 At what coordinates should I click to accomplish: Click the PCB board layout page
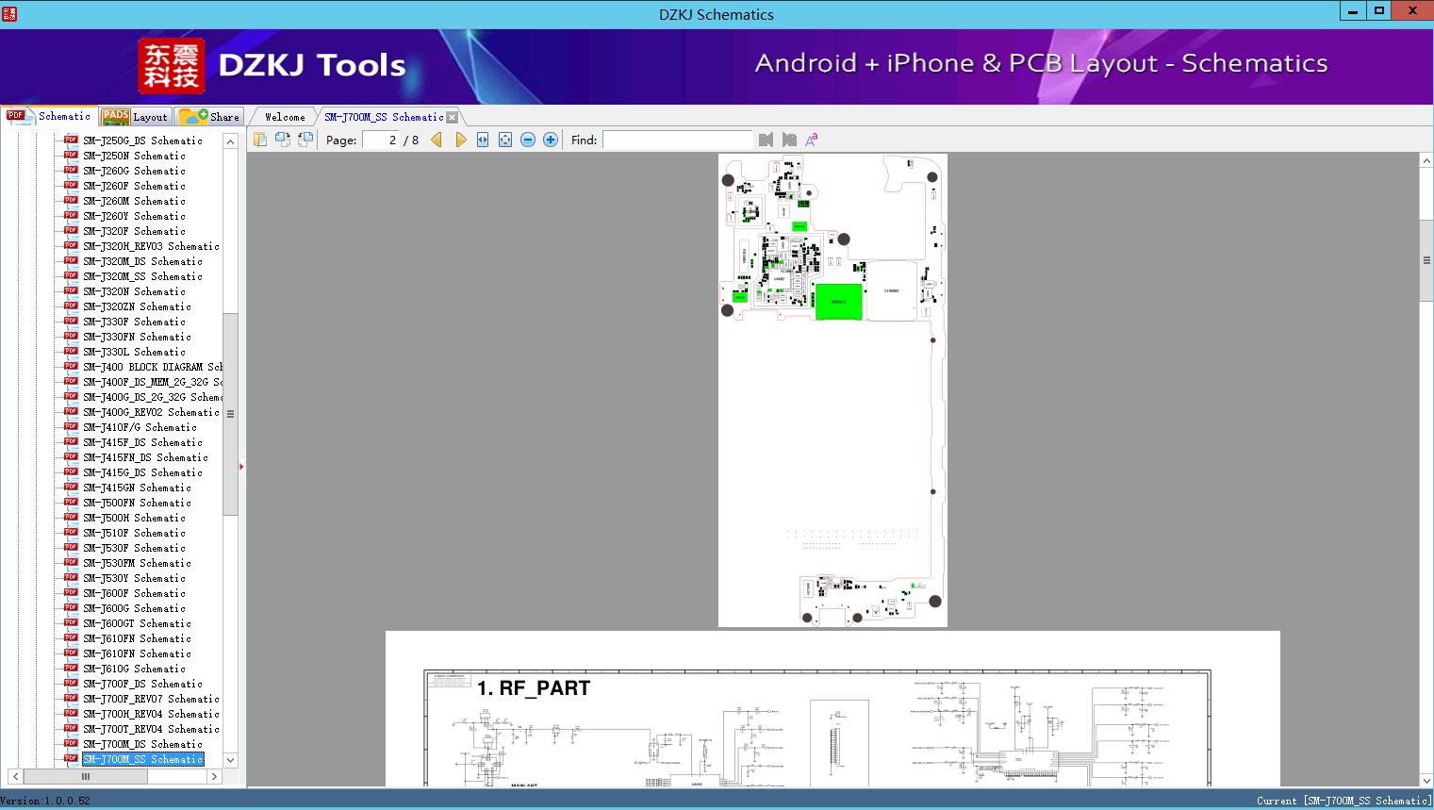(832, 390)
